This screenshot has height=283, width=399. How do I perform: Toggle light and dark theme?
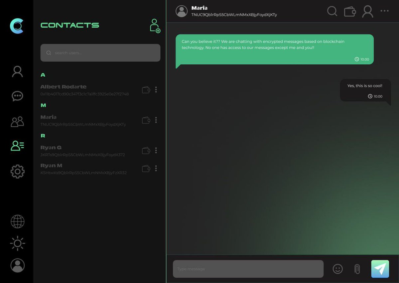17,243
